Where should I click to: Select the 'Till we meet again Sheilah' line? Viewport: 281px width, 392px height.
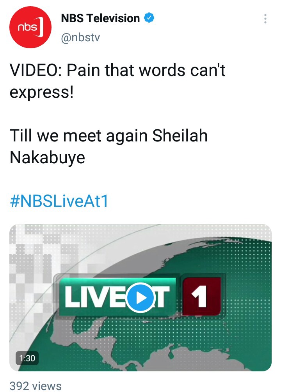point(109,136)
